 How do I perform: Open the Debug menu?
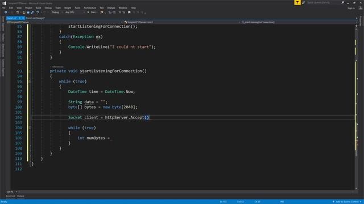pyautogui.click(x=48, y=8)
